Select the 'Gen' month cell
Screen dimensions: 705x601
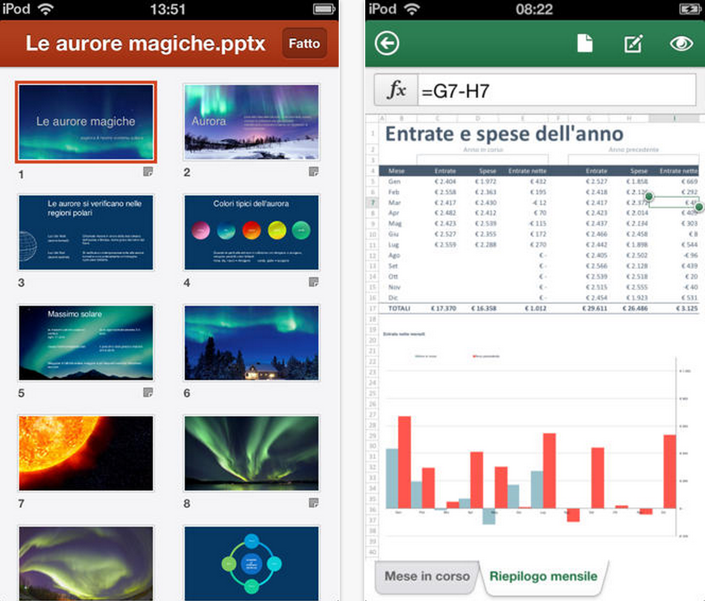[x=394, y=182]
